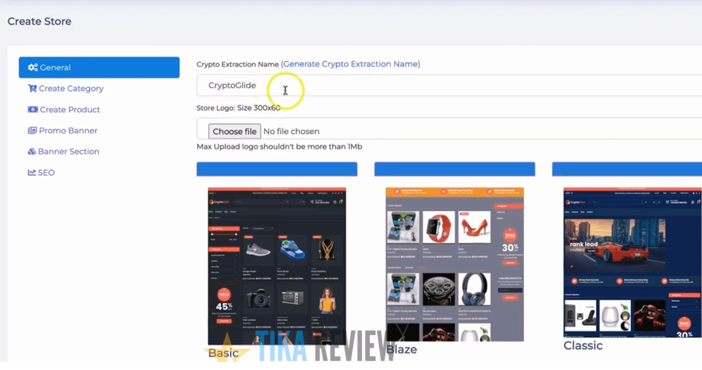Select the Basic theme preview thumbnail
Image resolution: width=702 pixels, height=370 pixels.
point(277,266)
